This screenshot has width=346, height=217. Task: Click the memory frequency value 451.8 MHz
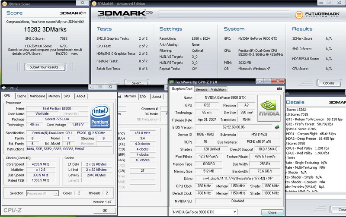(x=143, y=133)
